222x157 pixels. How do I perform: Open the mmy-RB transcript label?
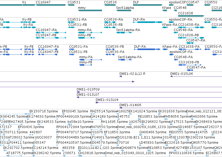click(85, 35)
